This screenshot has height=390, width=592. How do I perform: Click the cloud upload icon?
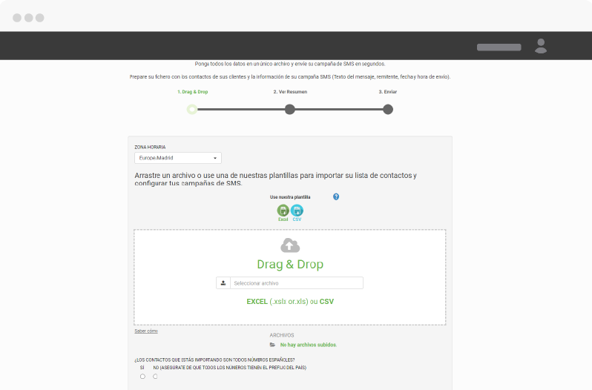pyautogui.click(x=290, y=245)
